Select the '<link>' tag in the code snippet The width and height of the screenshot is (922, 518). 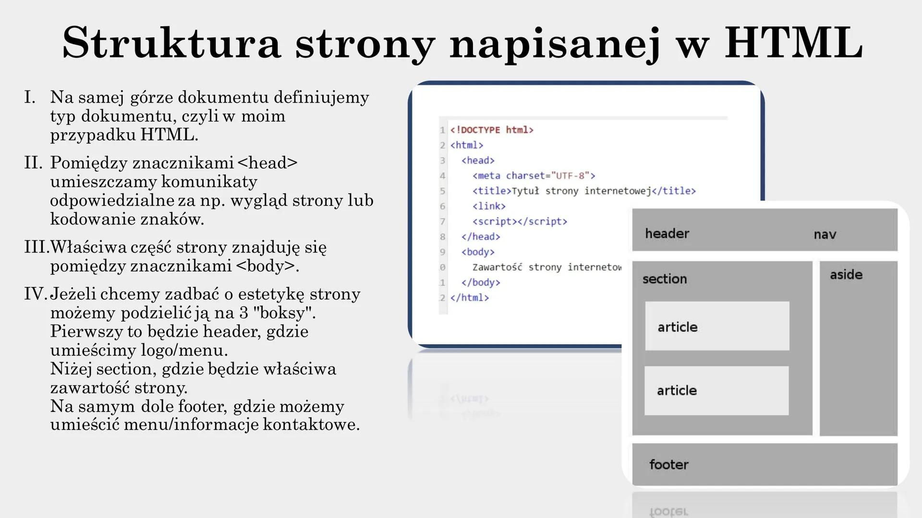pos(489,206)
